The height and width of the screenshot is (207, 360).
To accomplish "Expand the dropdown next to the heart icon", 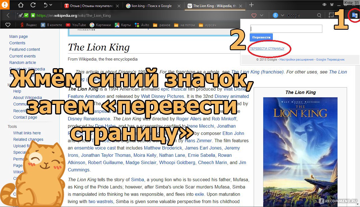I will click(262, 16).
